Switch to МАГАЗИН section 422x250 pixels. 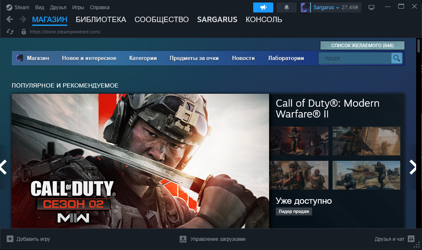[50, 20]
